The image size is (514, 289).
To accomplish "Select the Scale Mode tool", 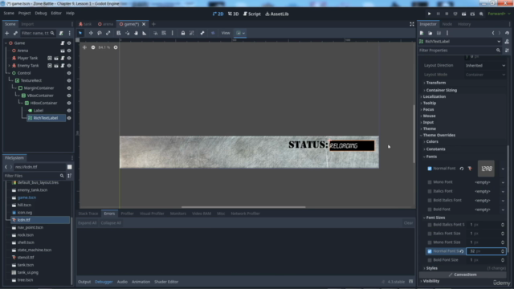I will click(108, 33).
